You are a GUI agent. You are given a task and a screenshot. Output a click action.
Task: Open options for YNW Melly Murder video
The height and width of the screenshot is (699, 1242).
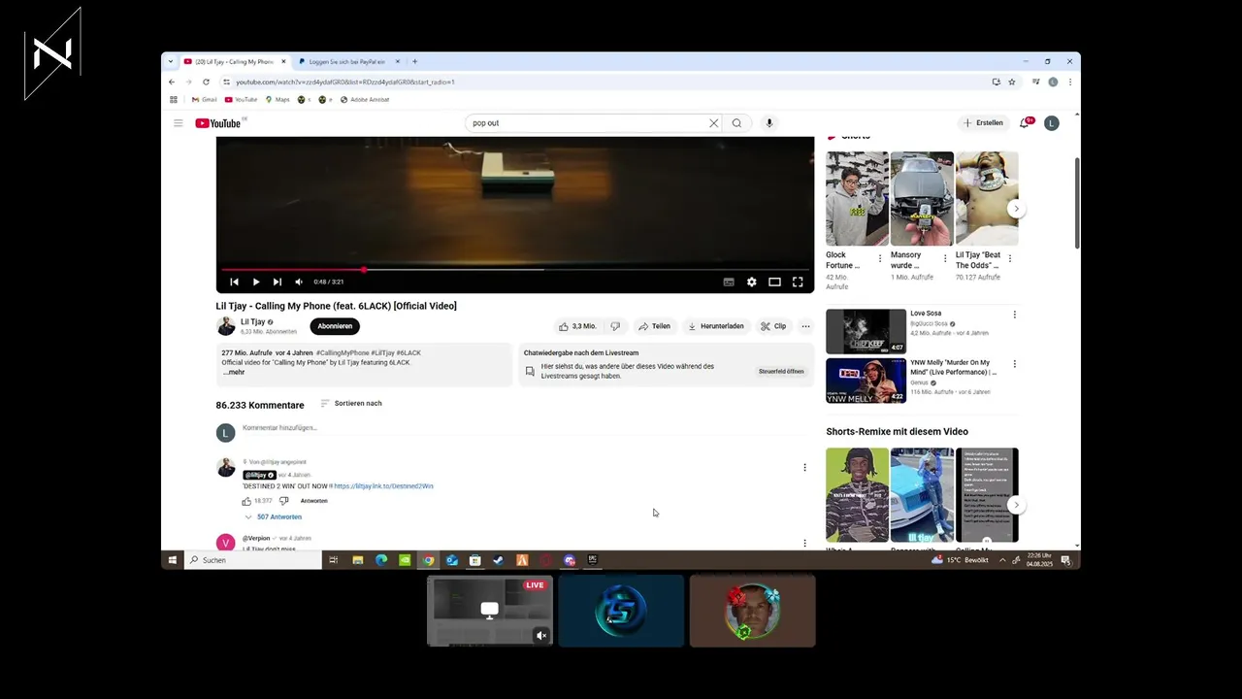[1015, 364]
